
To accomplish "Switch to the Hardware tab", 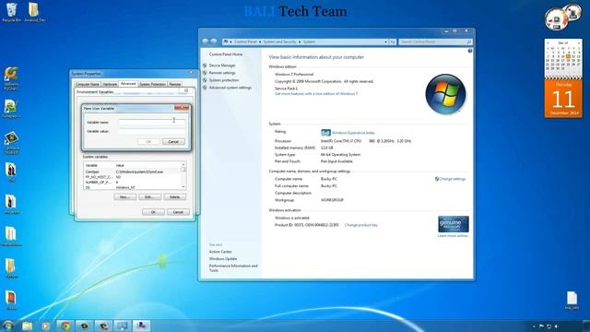I will tap(110, 84).
